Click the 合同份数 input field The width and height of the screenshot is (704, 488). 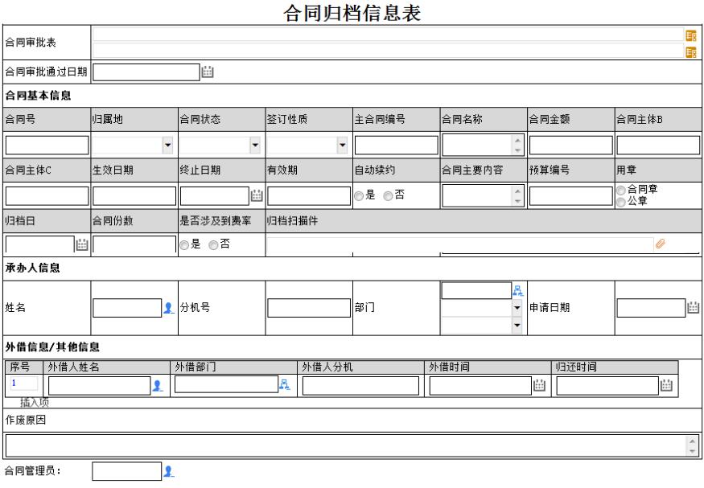(x=134, y=244)
